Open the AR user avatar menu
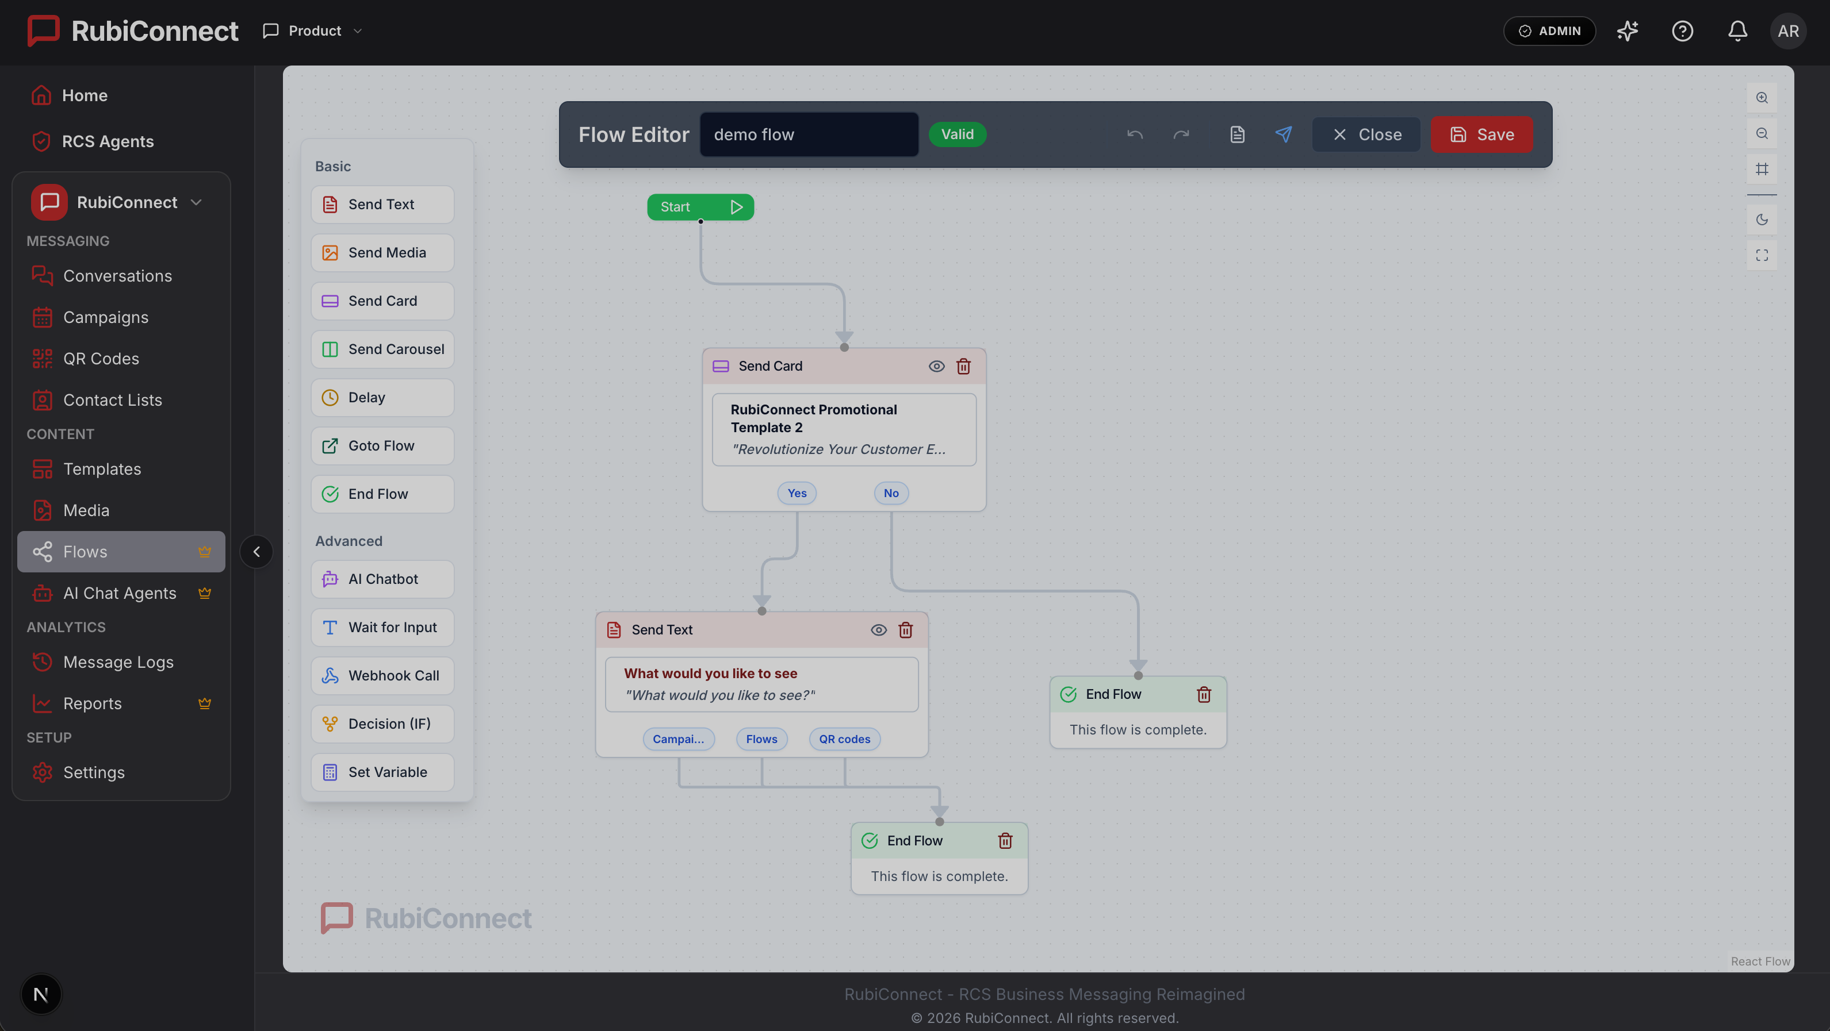Viewport: 1830px width, 1031px height. coord(1788,30)
